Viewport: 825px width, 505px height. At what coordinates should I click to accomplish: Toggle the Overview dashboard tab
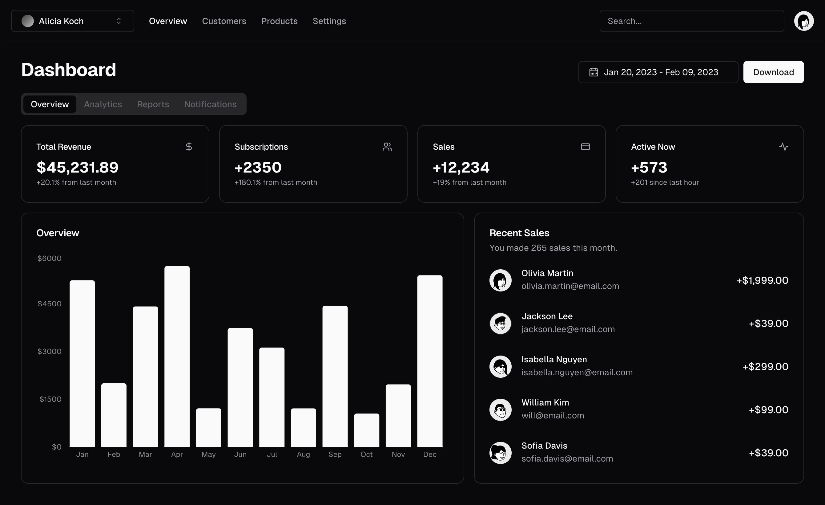[50, 104]
